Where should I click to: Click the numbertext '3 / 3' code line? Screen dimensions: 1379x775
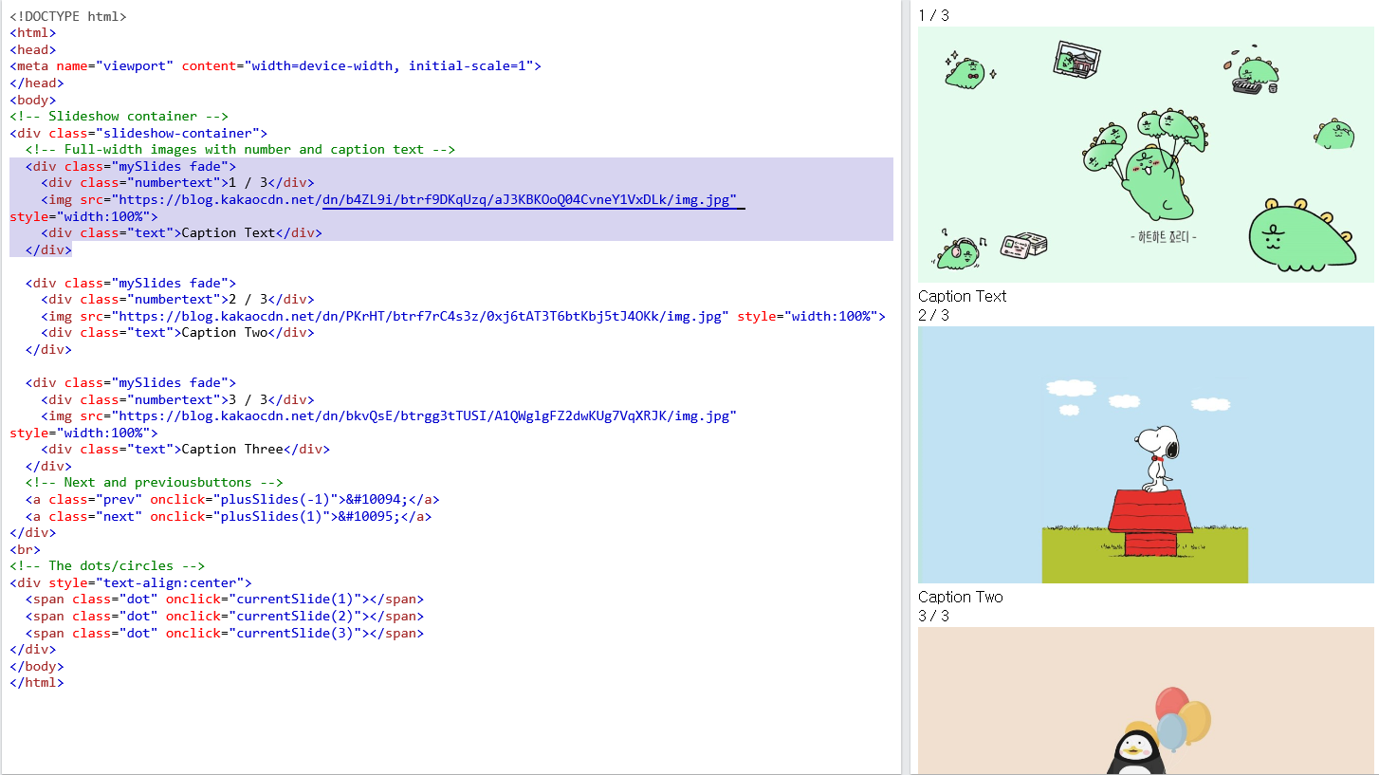click(x=177, y=399)
